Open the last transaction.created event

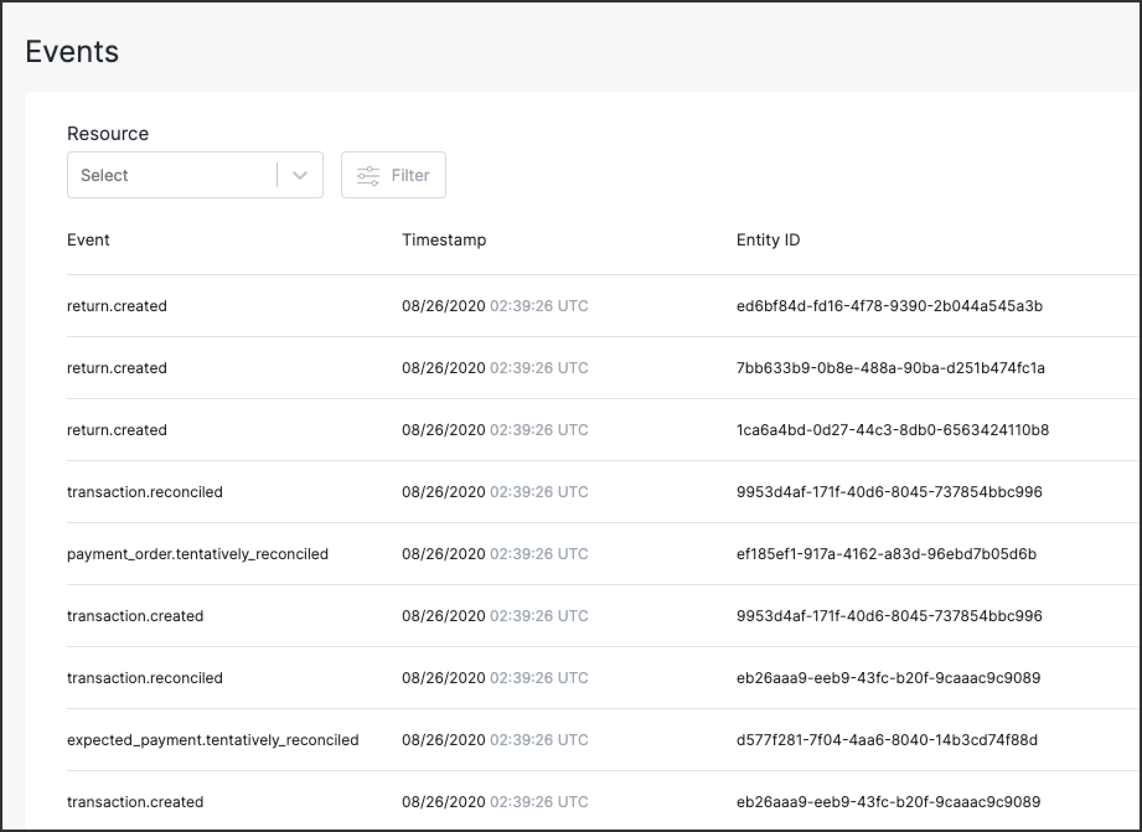(135, 802)
